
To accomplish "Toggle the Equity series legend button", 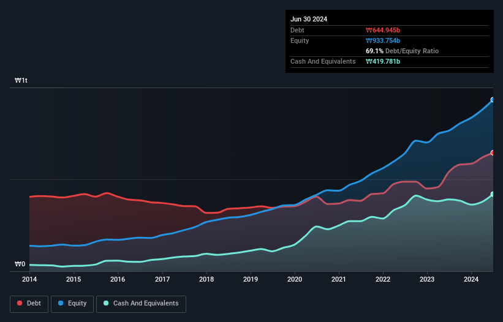I will pyautogui.click(x=72, y=304).
